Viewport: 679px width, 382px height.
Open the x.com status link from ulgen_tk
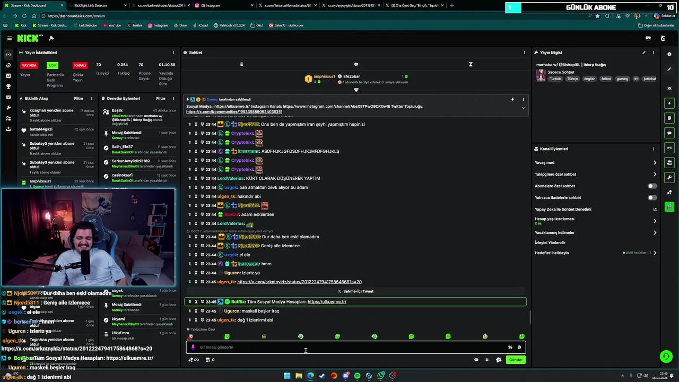[299, 282]
